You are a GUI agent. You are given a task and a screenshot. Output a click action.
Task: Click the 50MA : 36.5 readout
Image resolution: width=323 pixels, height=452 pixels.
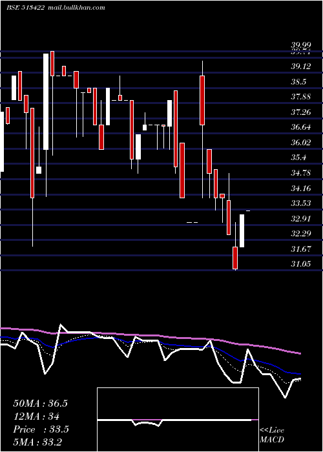(40, 404)
